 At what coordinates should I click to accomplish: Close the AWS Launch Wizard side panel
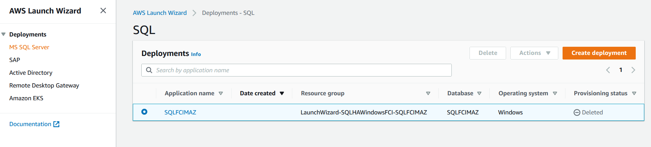pyautogui.click(x=103, y=11)
